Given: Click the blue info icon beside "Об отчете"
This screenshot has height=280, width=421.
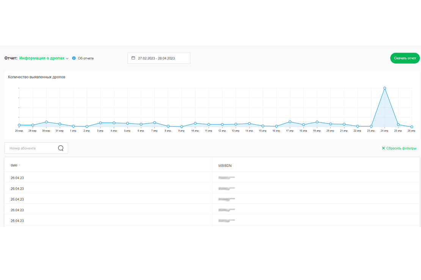Looking at the screenshot, I should click(x=74, y=58).
